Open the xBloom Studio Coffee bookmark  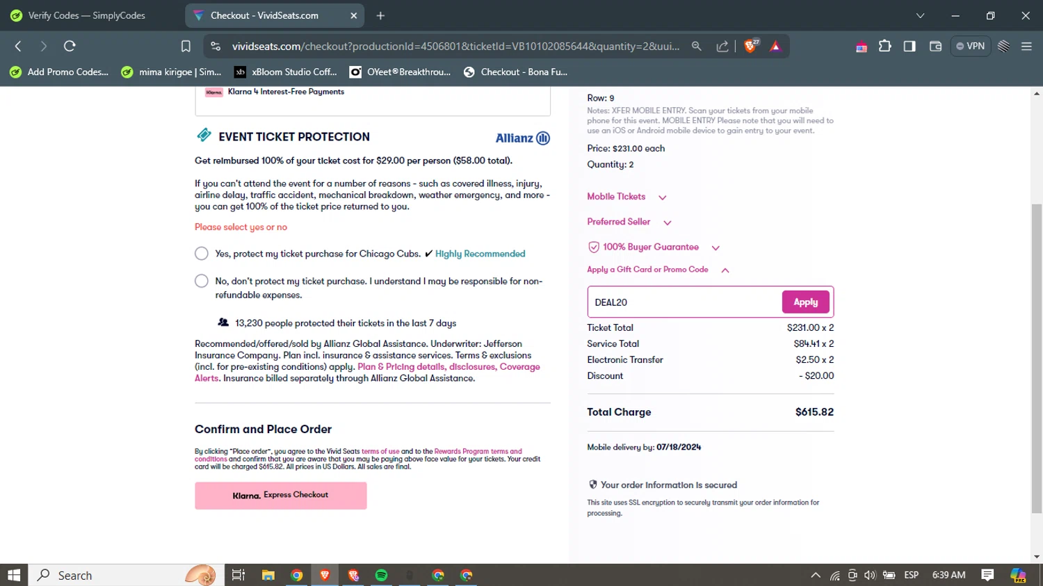(286, 72)
